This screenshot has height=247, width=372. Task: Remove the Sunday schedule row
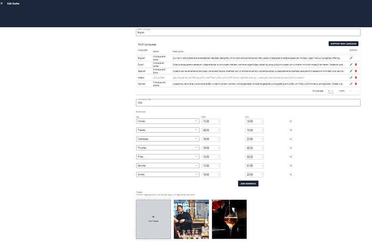tap(291, 174)
